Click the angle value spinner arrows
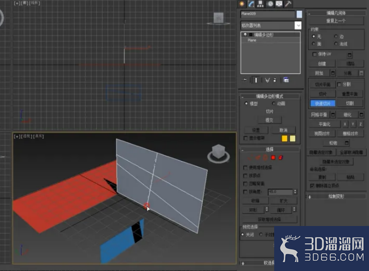Image resolution: width=369 pixels, height=271 pixels. (x=295, y=192)
